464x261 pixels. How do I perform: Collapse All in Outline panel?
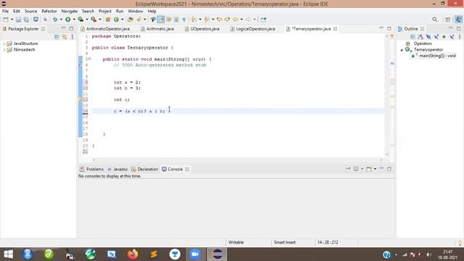(x=413, y=37)
